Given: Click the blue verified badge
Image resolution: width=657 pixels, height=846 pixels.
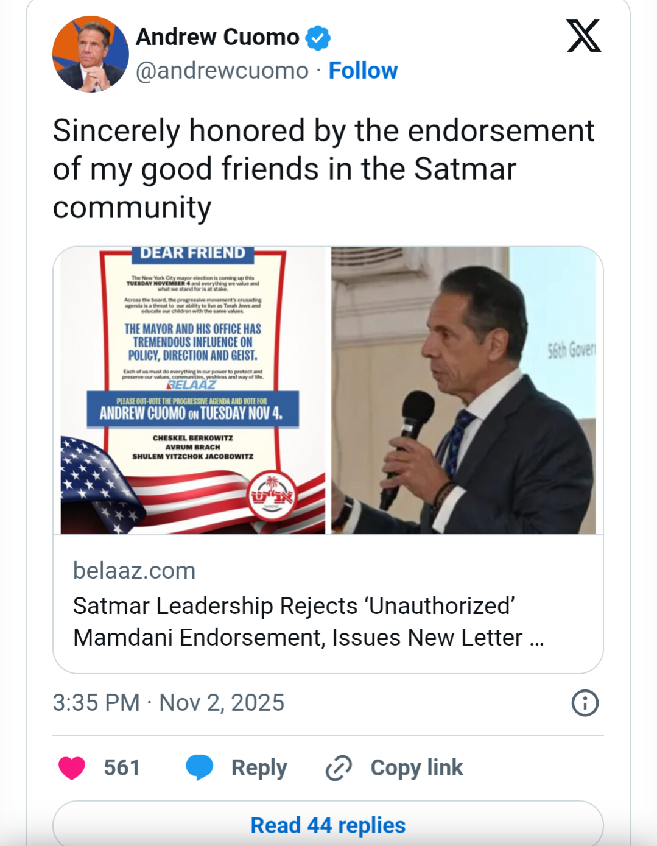Looking at the screenshot, I should (x=317, y=38).
